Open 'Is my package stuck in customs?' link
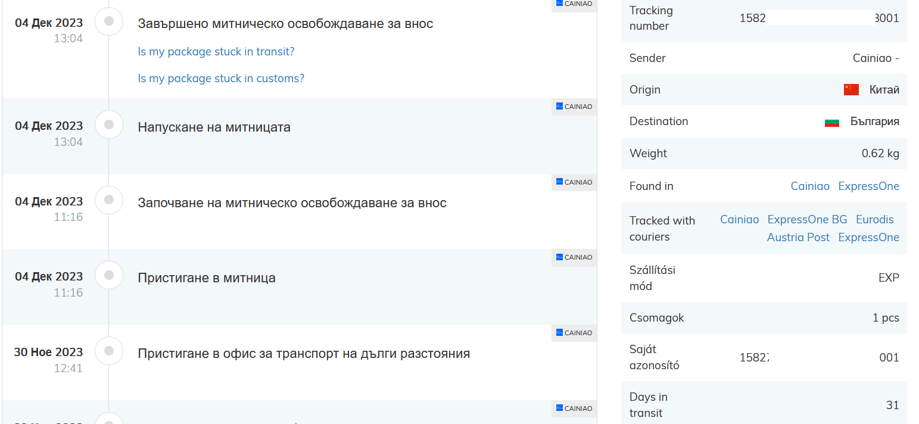This screenshot has height=424, width=919. click(x=221, y=79)
